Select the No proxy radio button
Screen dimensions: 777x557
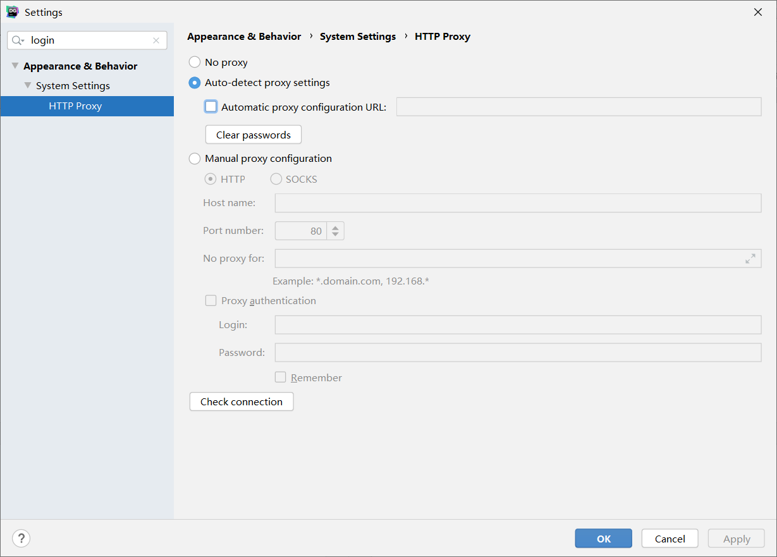coord(194,62)
